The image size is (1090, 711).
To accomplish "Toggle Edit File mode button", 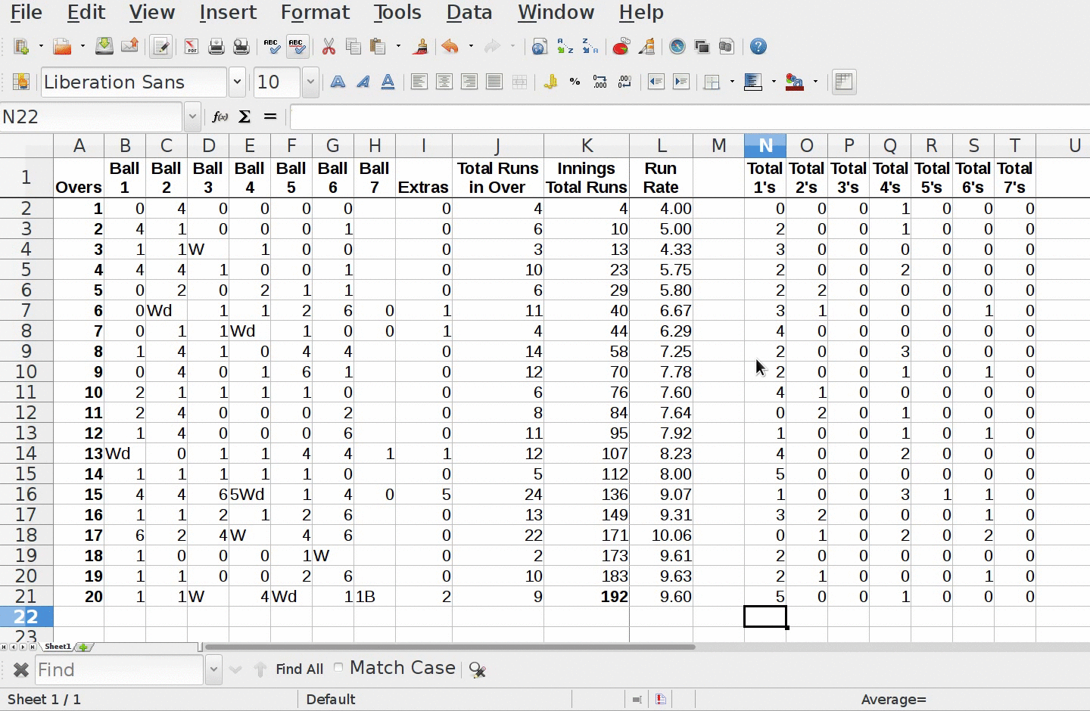I will (160, 47).
